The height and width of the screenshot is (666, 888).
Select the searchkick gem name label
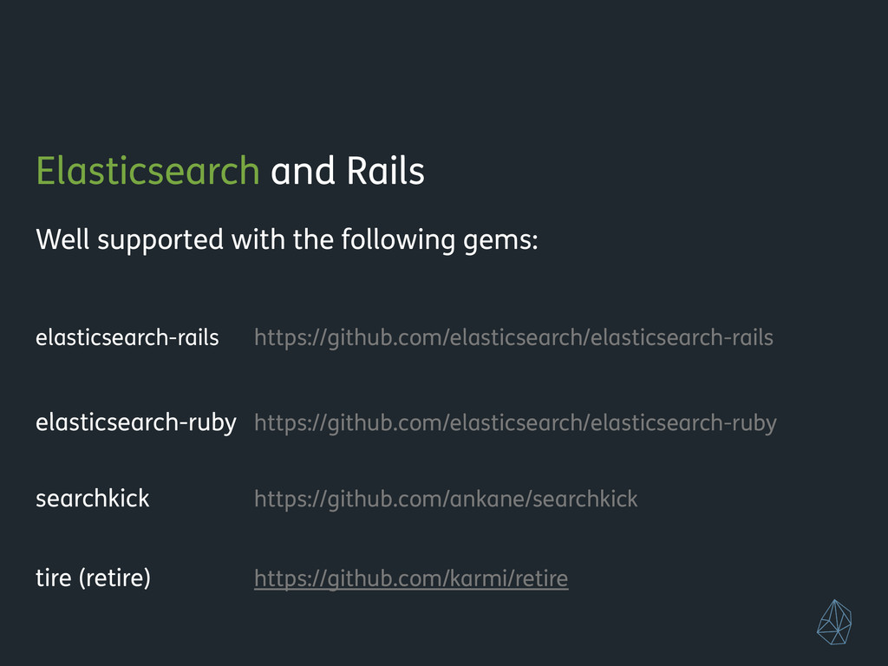click(x=92, y=499)
